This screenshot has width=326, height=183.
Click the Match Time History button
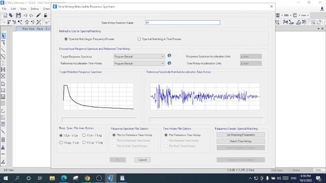[240, 141]
